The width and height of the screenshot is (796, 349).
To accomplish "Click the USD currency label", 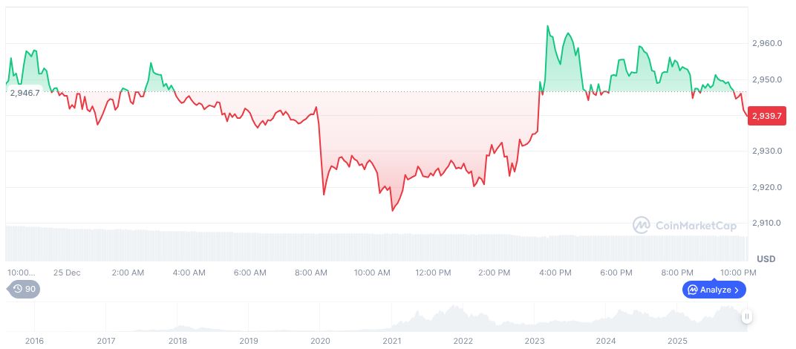I will point(766,258).
